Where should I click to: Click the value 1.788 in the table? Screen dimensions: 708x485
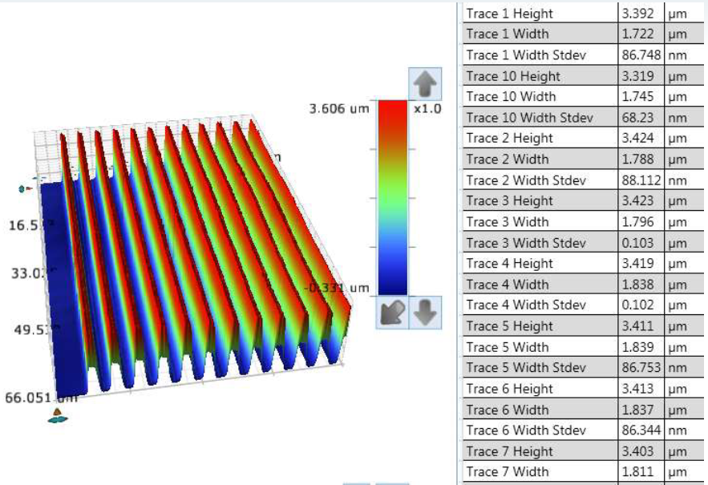pyautogui.click(x=637, y=160)
